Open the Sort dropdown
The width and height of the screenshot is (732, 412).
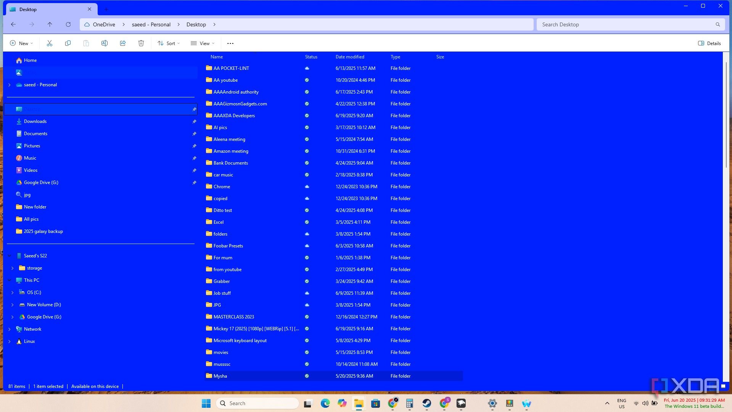(169, 43)
